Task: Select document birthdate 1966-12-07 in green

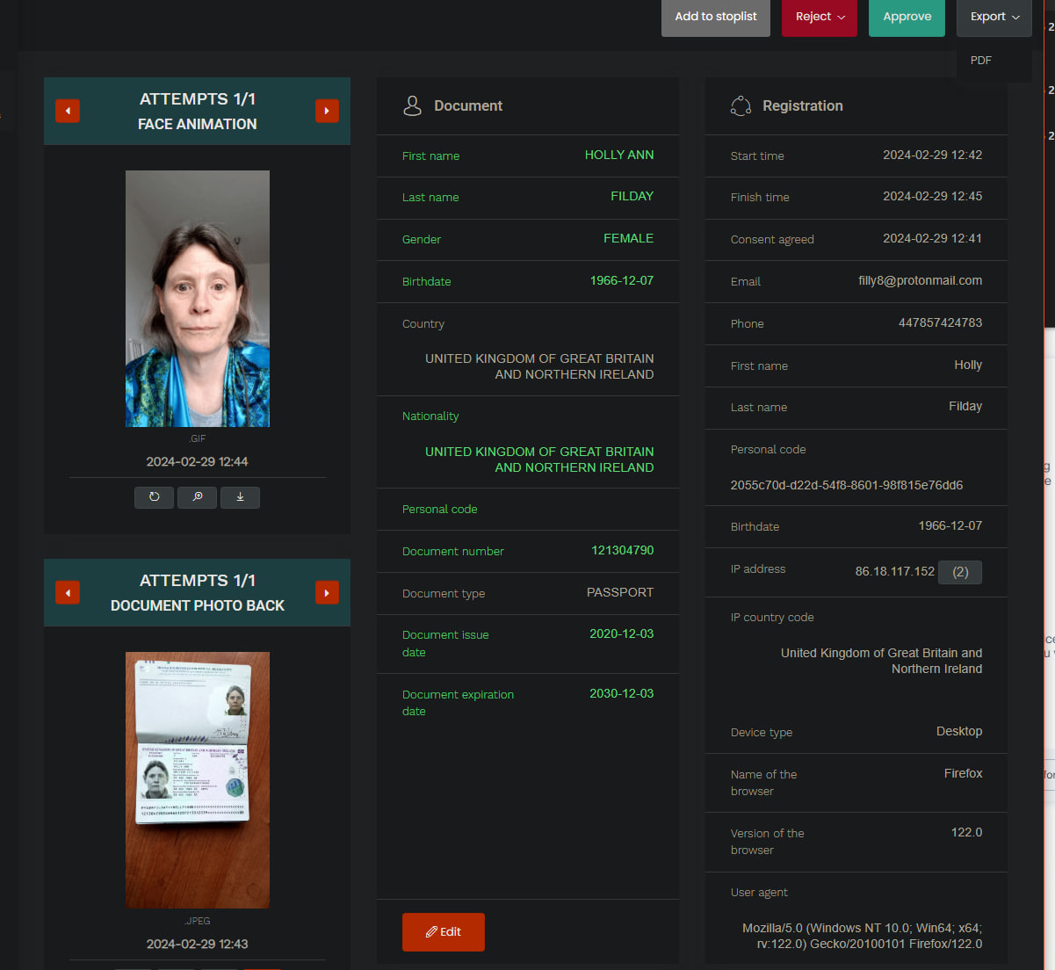Action: pyautogui.click(x=622, y=280)
